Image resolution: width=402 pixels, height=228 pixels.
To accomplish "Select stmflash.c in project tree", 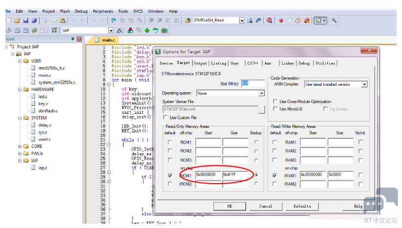I will click(48, 111).
